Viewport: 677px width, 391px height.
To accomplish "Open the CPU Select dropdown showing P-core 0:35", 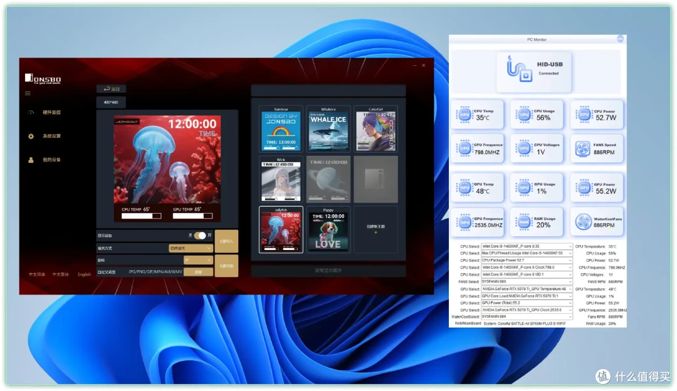I will pyautogui.click(x=527, y=246).
